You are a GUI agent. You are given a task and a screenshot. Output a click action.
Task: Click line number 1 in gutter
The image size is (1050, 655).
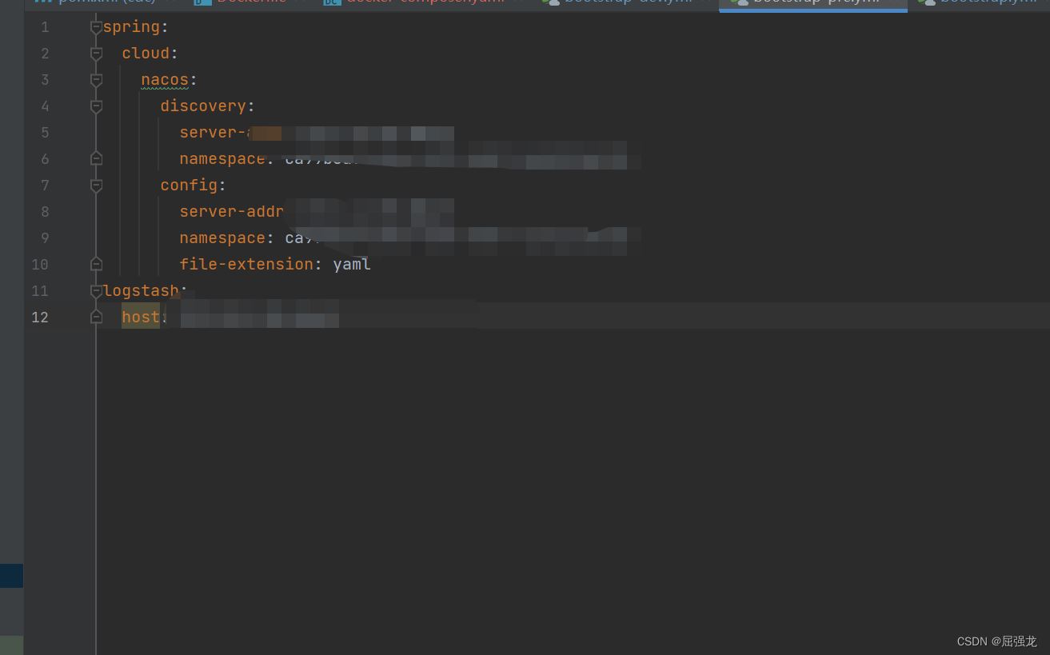[45, 27]
